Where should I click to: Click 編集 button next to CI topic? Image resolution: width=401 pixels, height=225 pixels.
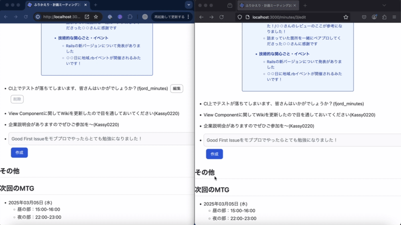click(176, 88)
